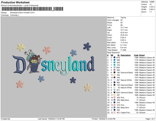Select the 'Colorway 1' value
The height and width of the screenshot is (121, 156).
[15, 15]
